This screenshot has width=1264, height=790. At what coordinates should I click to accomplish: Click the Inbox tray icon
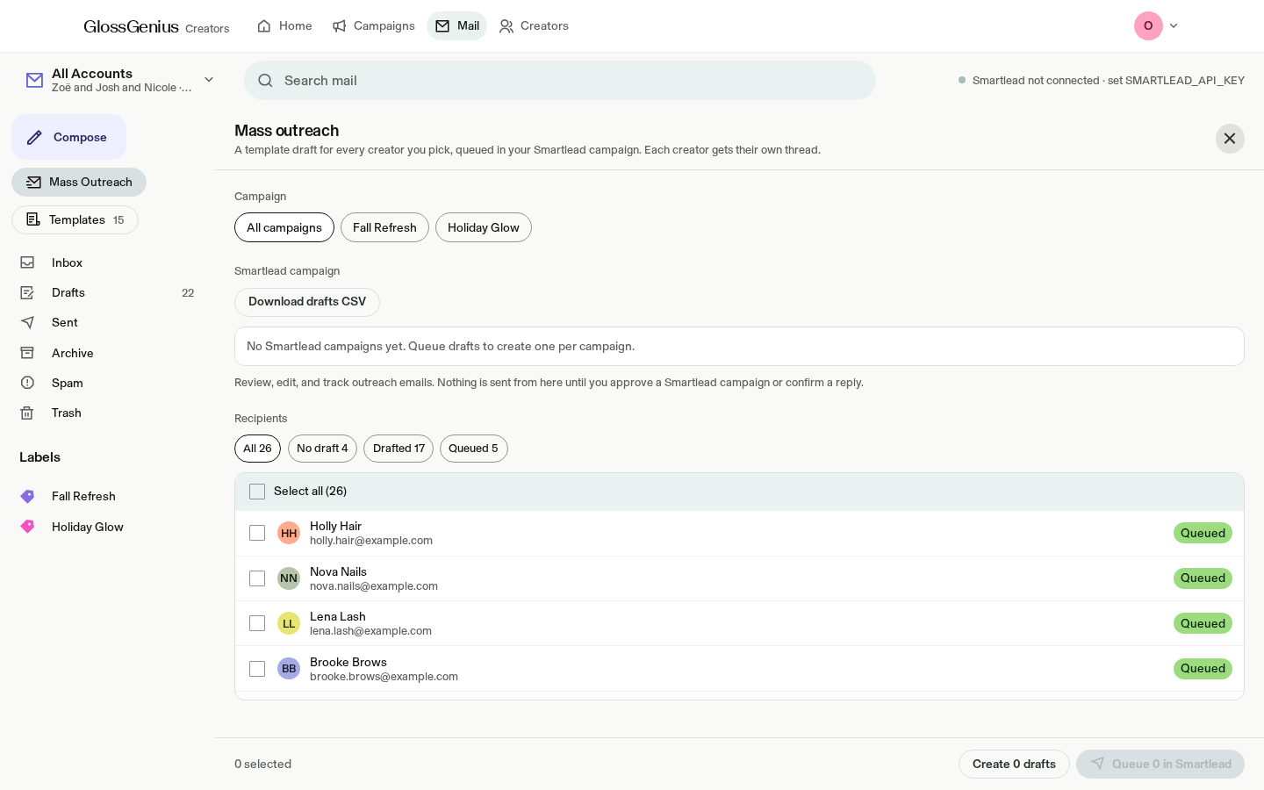pyautogui.click(x=27, y=262)
